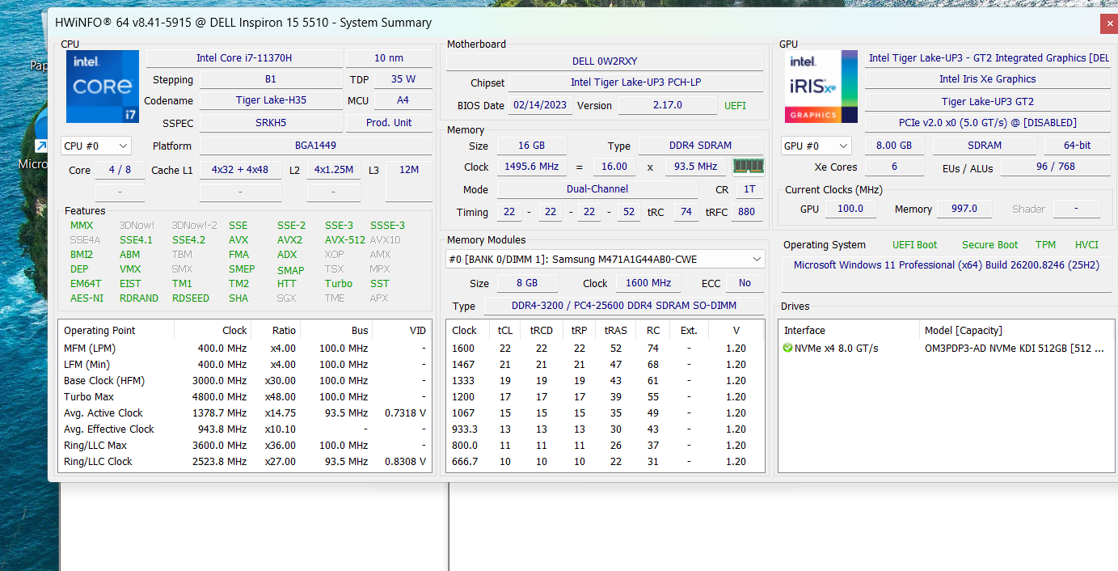Click the GPU Memory clock 997.0 value
This screenshot has width=1118, height=571.
(x=964, y=209)
